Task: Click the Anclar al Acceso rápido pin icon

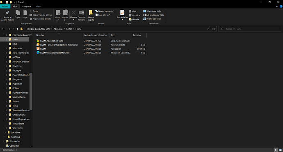Action: [x=7, y=13]
